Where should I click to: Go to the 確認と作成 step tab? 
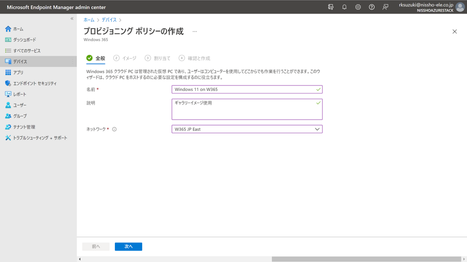coord(195,58)
